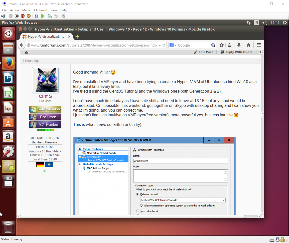This screenshot has width=289, height=243.
Task: Select the External network radio button
Action: 138,194
